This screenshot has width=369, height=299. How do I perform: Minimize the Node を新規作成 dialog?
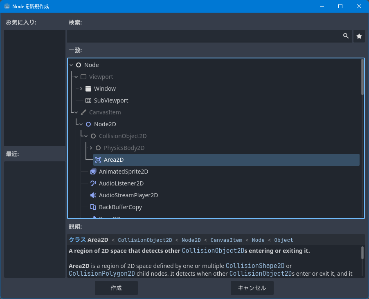pyautogui.click(x=322, y=6)
